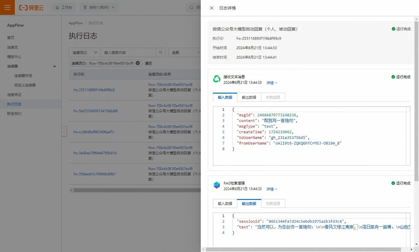Close the 日志详情 log detail panel
Viewport: 419px width, 252px height.
pos(212,8)
